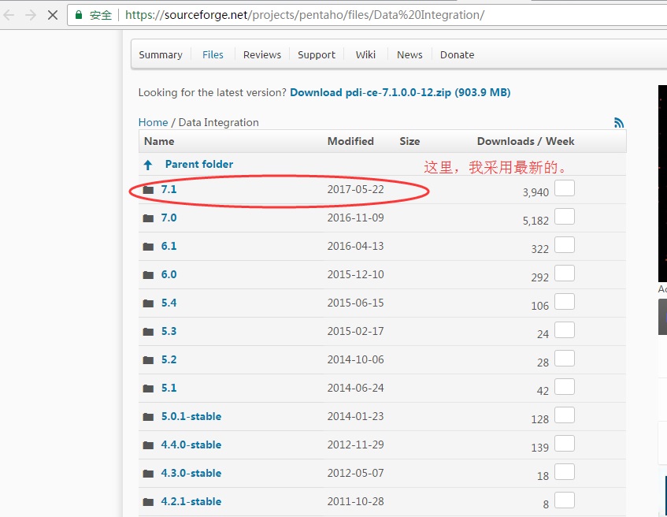Click the folder icon beside 6.1
Screen dimensions: 667x517
[148, 247]
